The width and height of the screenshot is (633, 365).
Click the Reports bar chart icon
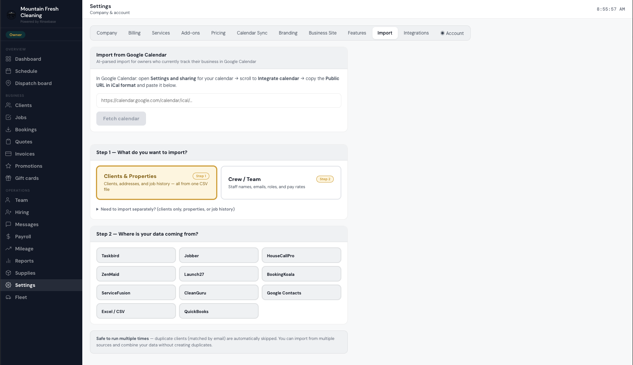pos(8,261)
